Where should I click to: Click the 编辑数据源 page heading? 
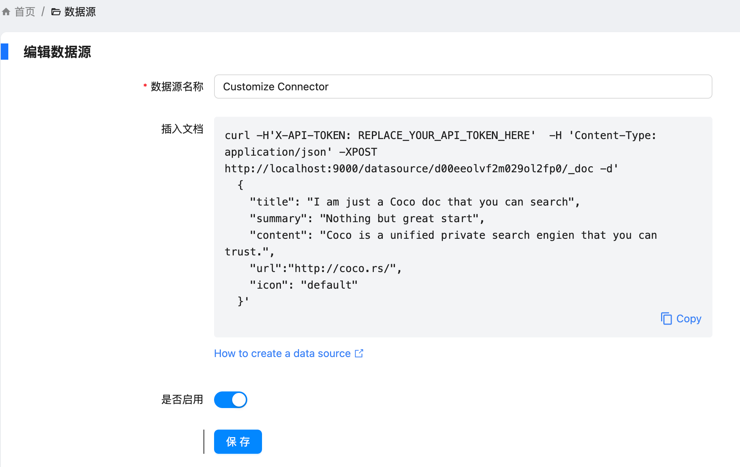pos(57,52)
